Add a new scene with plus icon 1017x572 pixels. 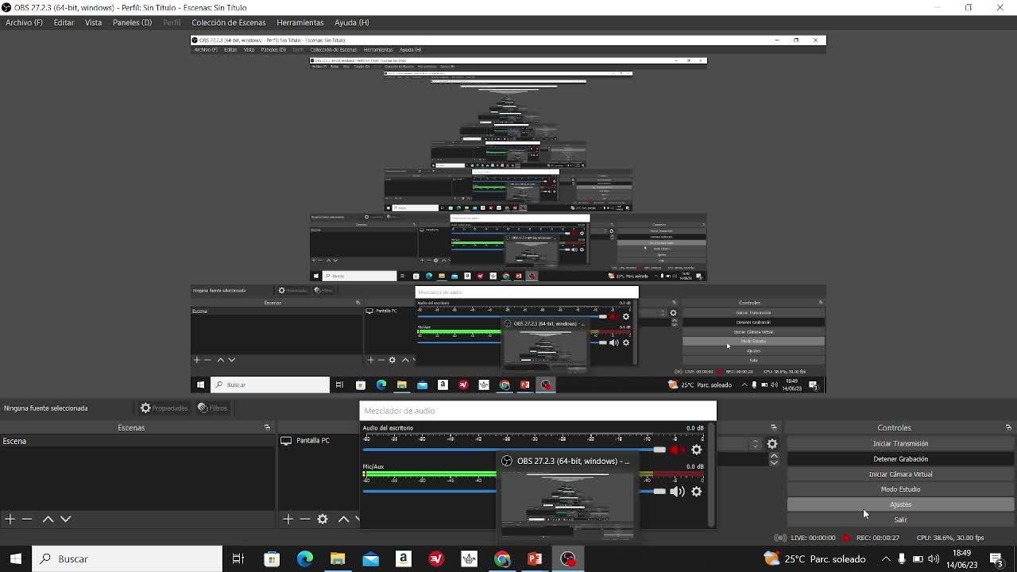tap(10, 519)
